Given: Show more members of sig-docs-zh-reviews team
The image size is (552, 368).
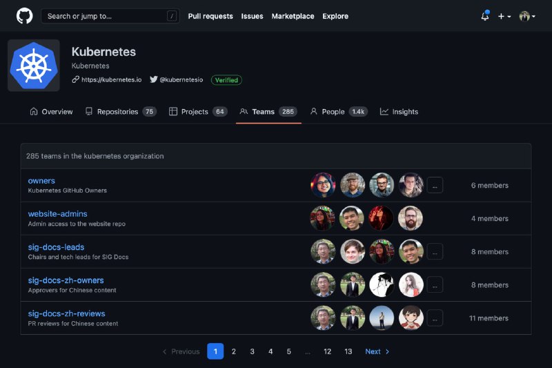Looking at the screenshot, I should pyautogui.click(x=435, y=318).
